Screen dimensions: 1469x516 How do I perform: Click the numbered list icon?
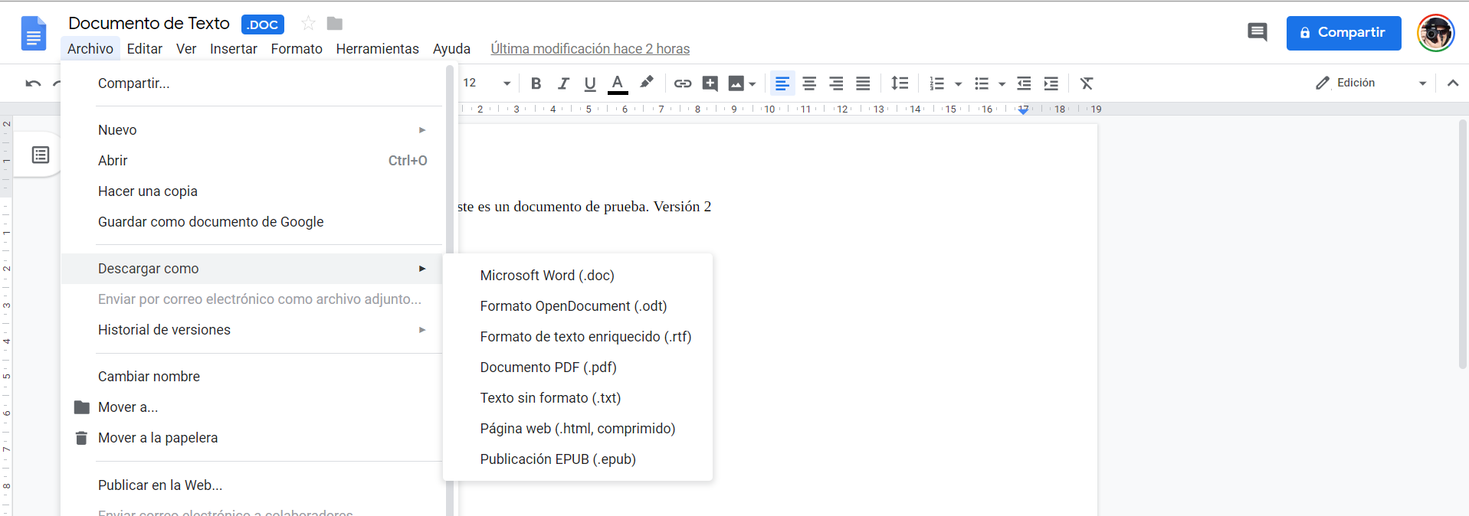(937, 83)
